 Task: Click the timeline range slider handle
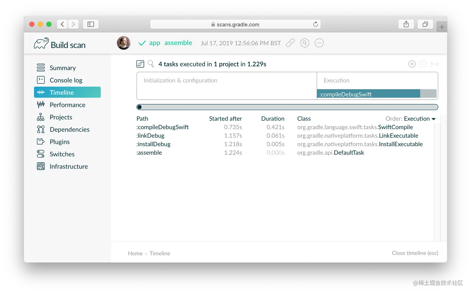coord(139,107)
